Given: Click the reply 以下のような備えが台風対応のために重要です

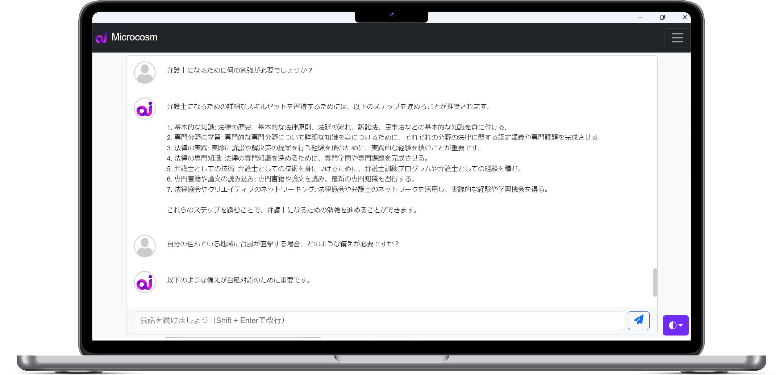Looking at the screenshot, I should coord(239,280).
